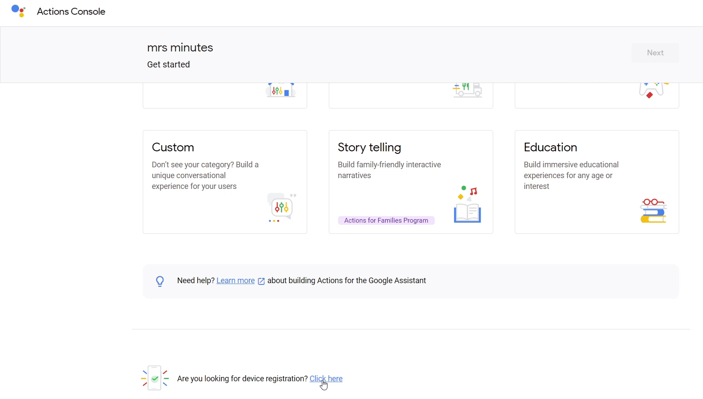Select the Story telling category card
The width and height of the screenshot is (703, 399).
tap(411, 182)
